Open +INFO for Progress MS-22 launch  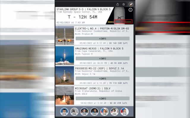[x=102, y=78]
